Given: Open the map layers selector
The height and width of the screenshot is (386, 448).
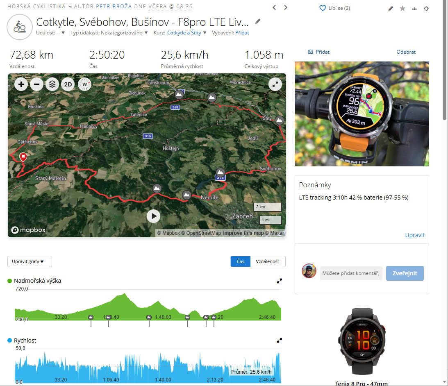Looking at the screenshot, I should [x=52, y=84].
